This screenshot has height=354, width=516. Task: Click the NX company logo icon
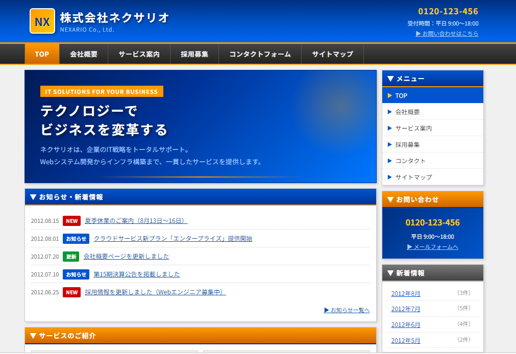(x=42, y=21)
